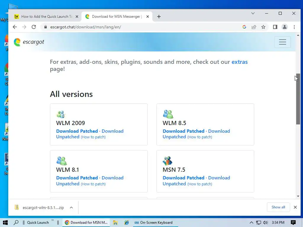Reload the escargot download page
Viewport: 303px width, 227px height.
tap(34, 27)
